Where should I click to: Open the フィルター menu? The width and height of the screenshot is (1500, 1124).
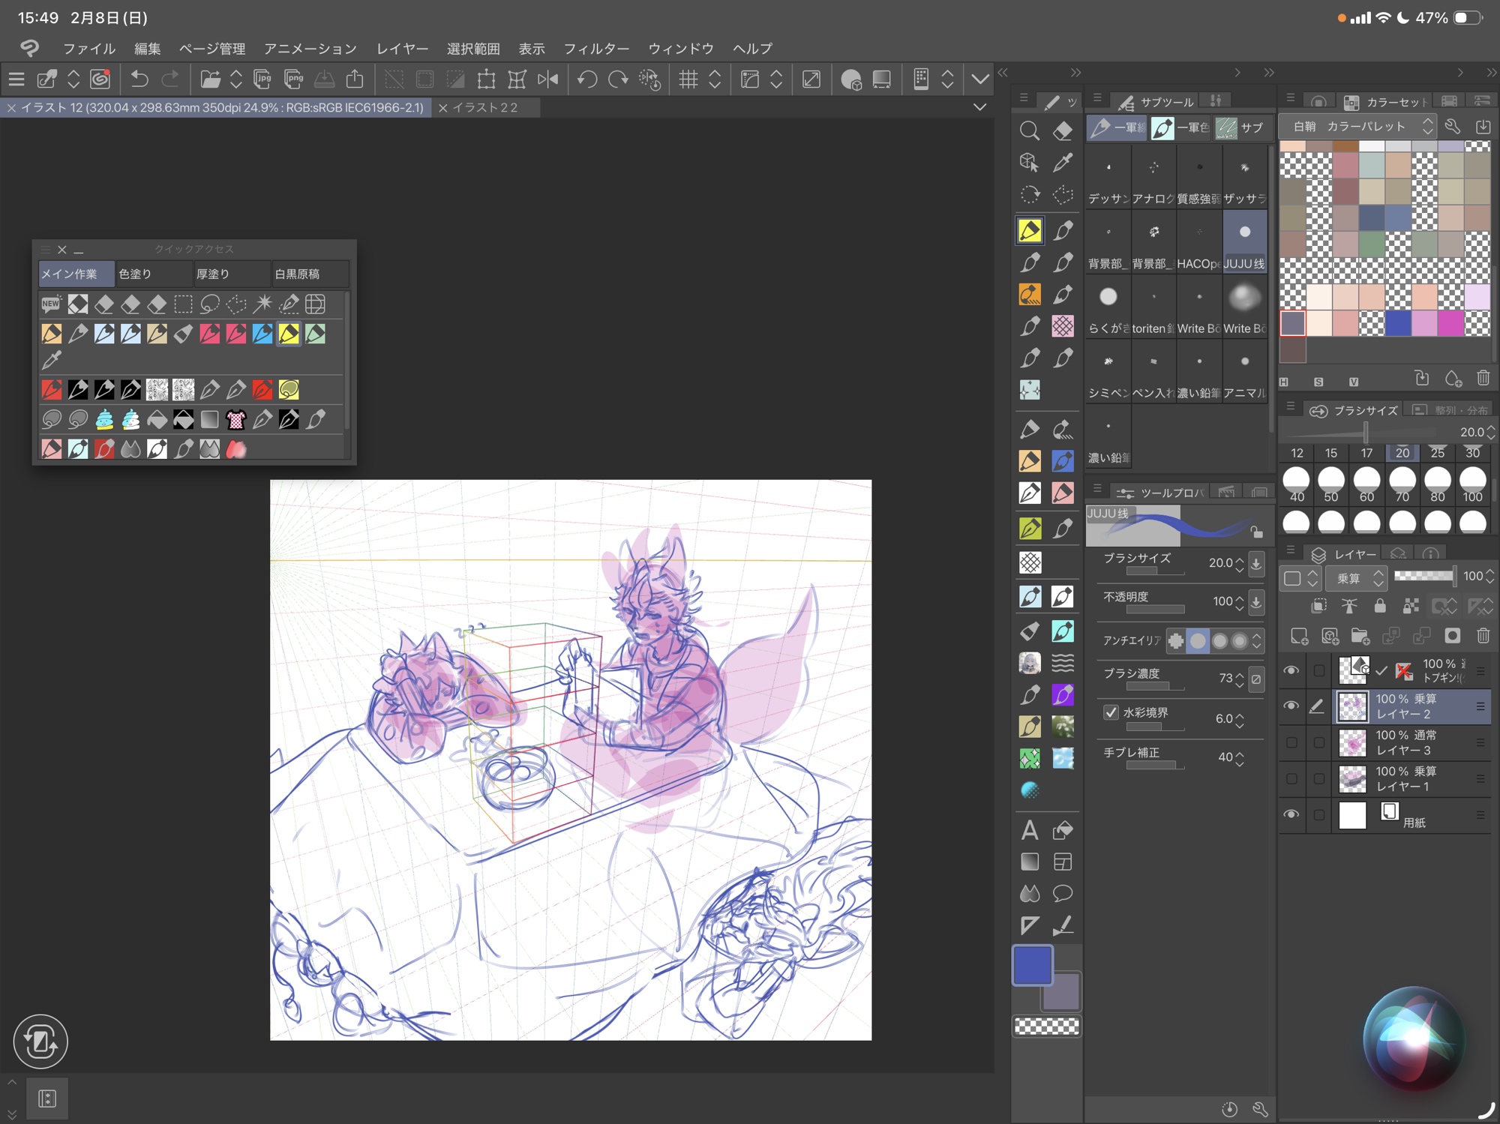click(595, 49)
